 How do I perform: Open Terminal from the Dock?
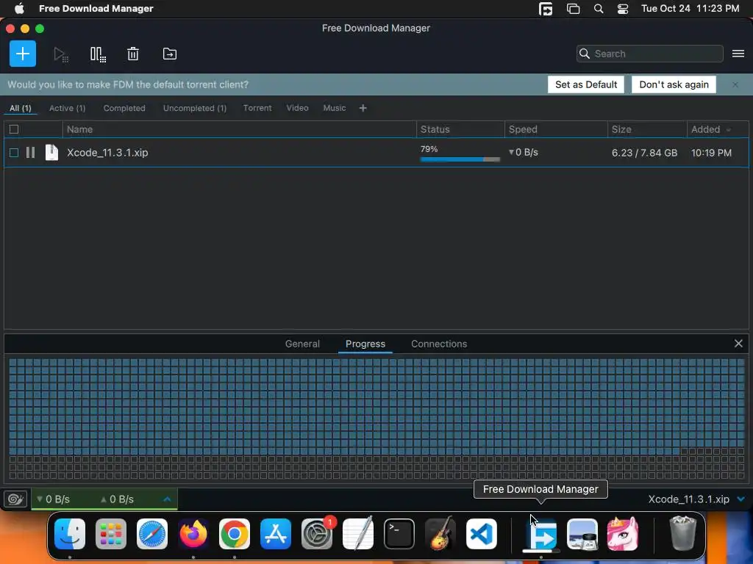(399, 534)
